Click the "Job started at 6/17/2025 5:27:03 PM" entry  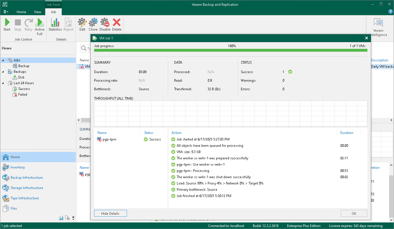(x=203, y=139)
